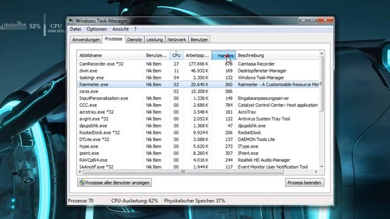The height and width of the screenshot is (219, 390).
Task: Sort by Beschreibung column header
Action: click(277, 55)
